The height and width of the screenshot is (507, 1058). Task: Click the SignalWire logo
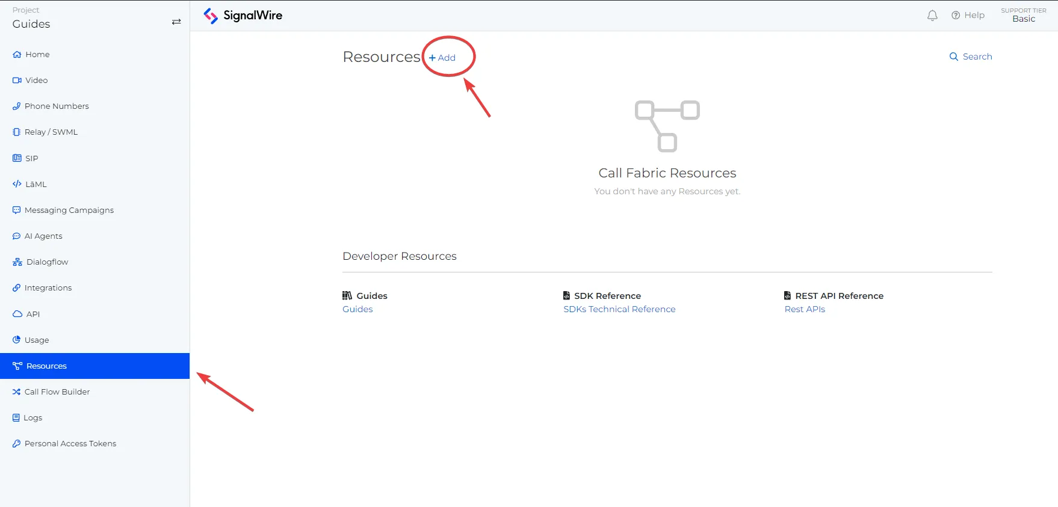point(243,16)
